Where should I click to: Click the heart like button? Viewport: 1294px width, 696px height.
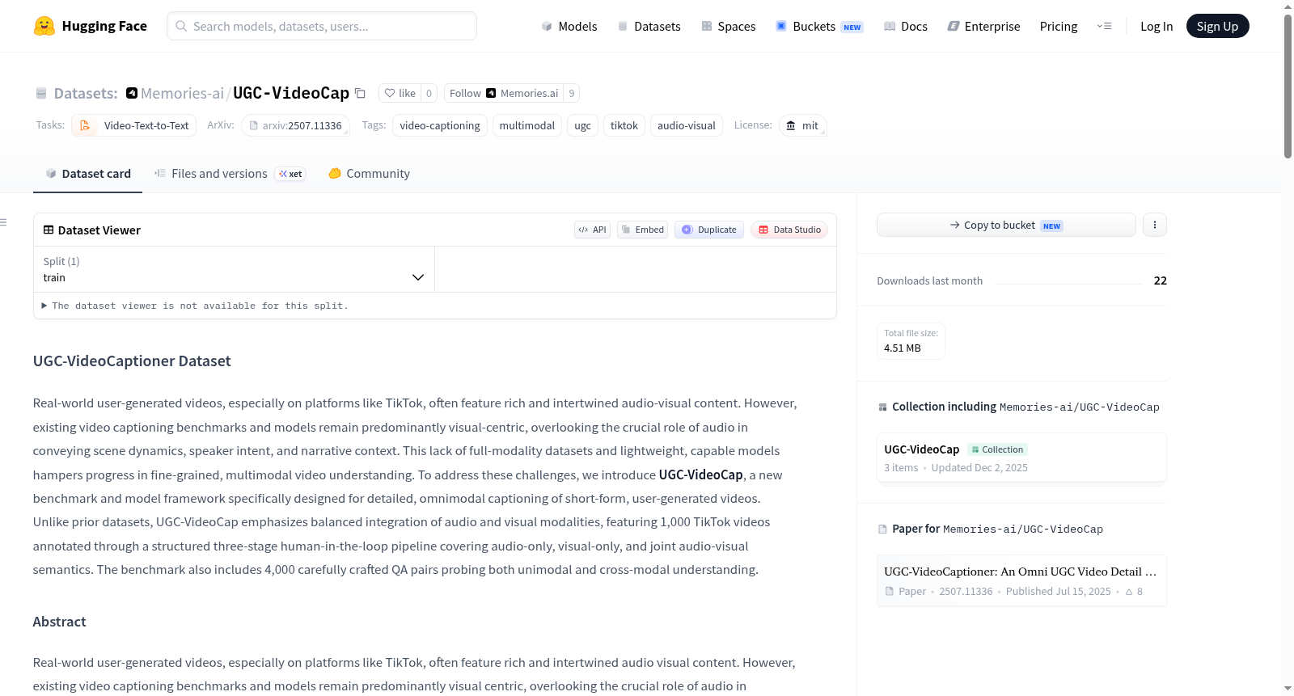(400, 93)
